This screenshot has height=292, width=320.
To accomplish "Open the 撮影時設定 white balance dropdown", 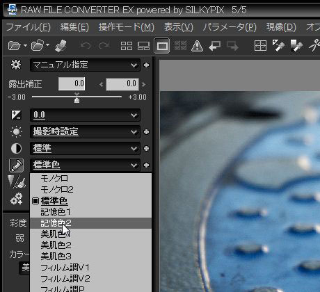I will [85, 132].
